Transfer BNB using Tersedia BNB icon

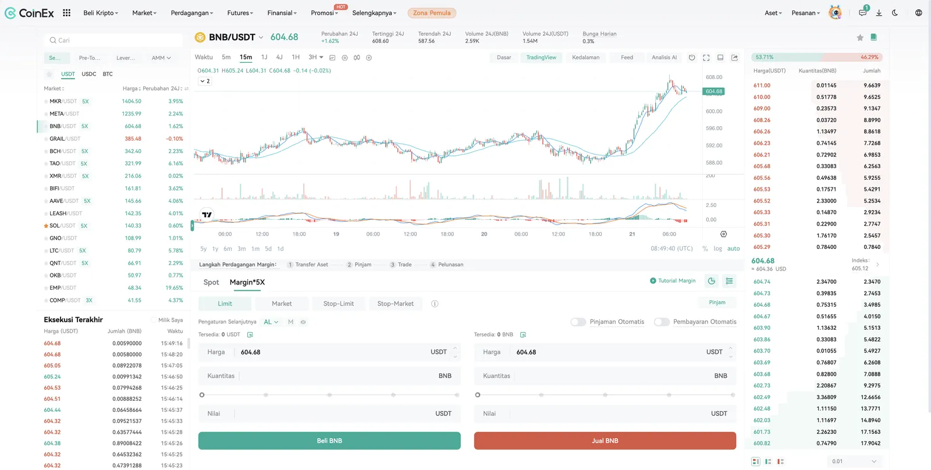tap(523, 335)
